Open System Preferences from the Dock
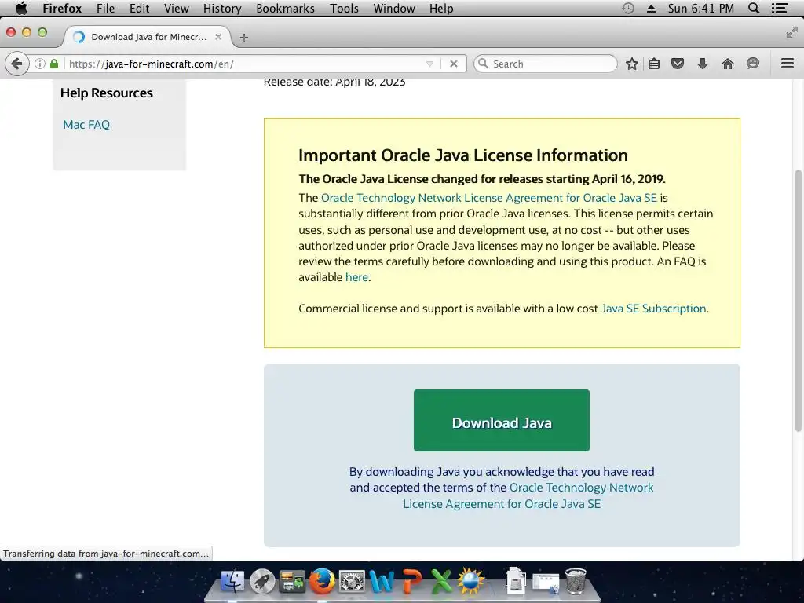The image size is (804, 603). pyautogui.click(x=352, y=582)
